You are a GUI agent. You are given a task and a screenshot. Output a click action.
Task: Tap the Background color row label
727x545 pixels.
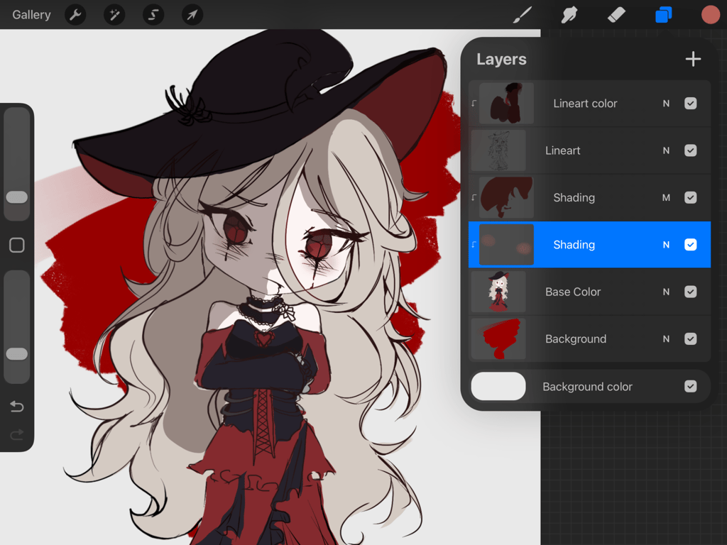587,387
